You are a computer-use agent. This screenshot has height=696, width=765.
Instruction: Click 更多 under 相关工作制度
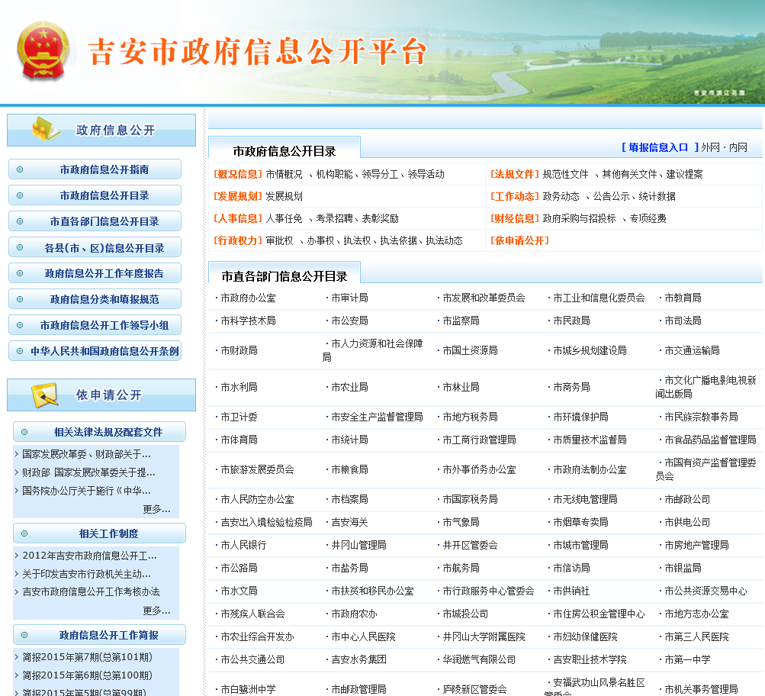click(156, 611)
